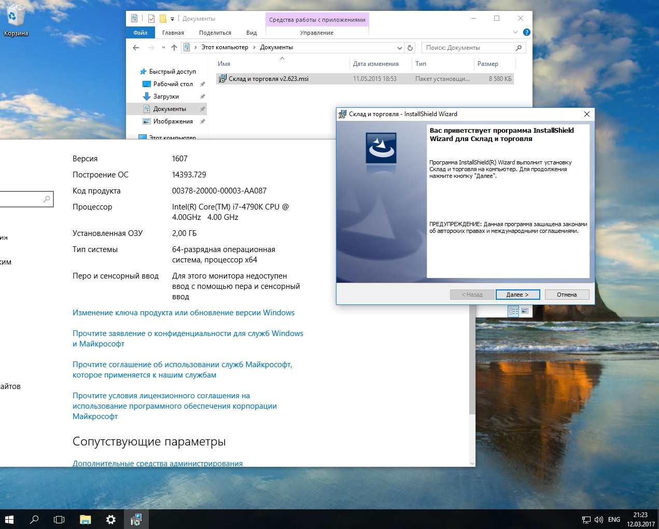Click Быстрый доступ in the navigation pane

pyautogui.click(x=172, y=72)
